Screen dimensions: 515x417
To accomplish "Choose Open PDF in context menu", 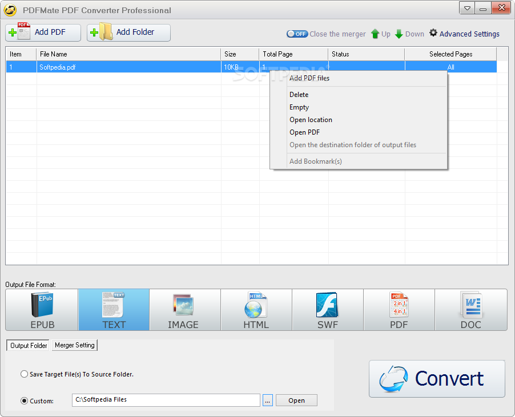I will click(x=359, y=132).
